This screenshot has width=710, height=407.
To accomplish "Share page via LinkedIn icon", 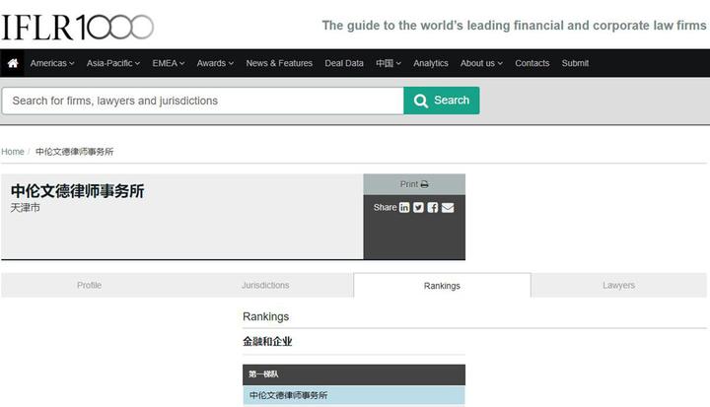I will pyautogui.click(x=404, y=207).
